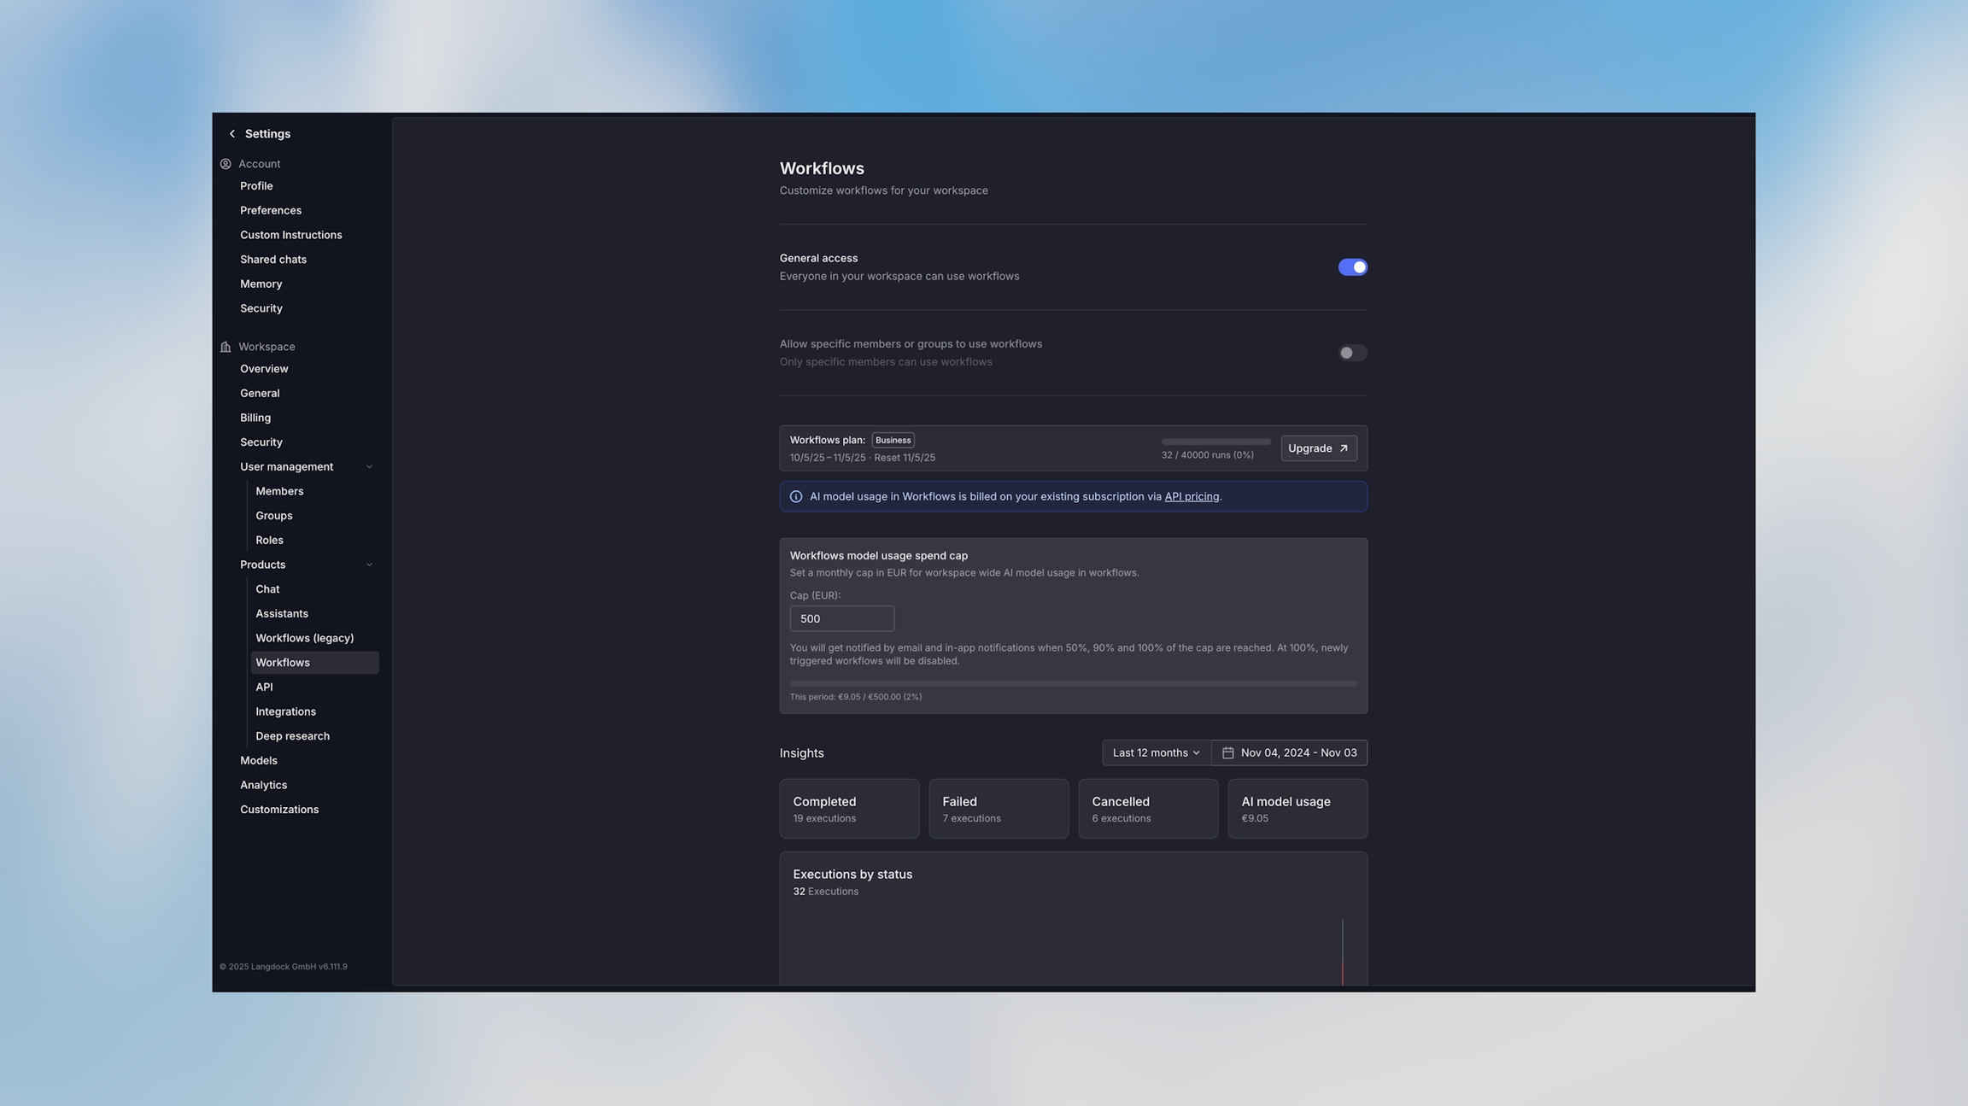Click the Account person icon
Screen dimensions: 1968x1106
click(225, 164)
